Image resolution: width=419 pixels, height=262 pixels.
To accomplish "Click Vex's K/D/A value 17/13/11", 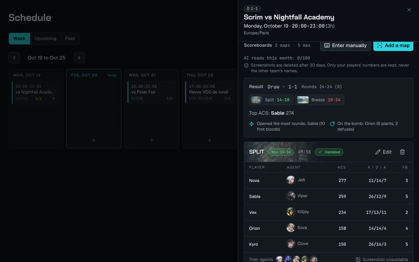I will 376,212.
